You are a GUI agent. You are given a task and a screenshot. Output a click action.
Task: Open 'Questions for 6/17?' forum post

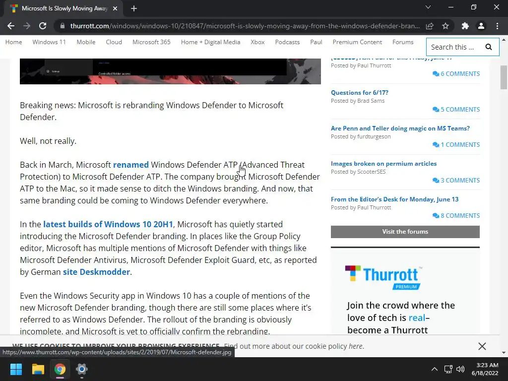pos(360,93)
